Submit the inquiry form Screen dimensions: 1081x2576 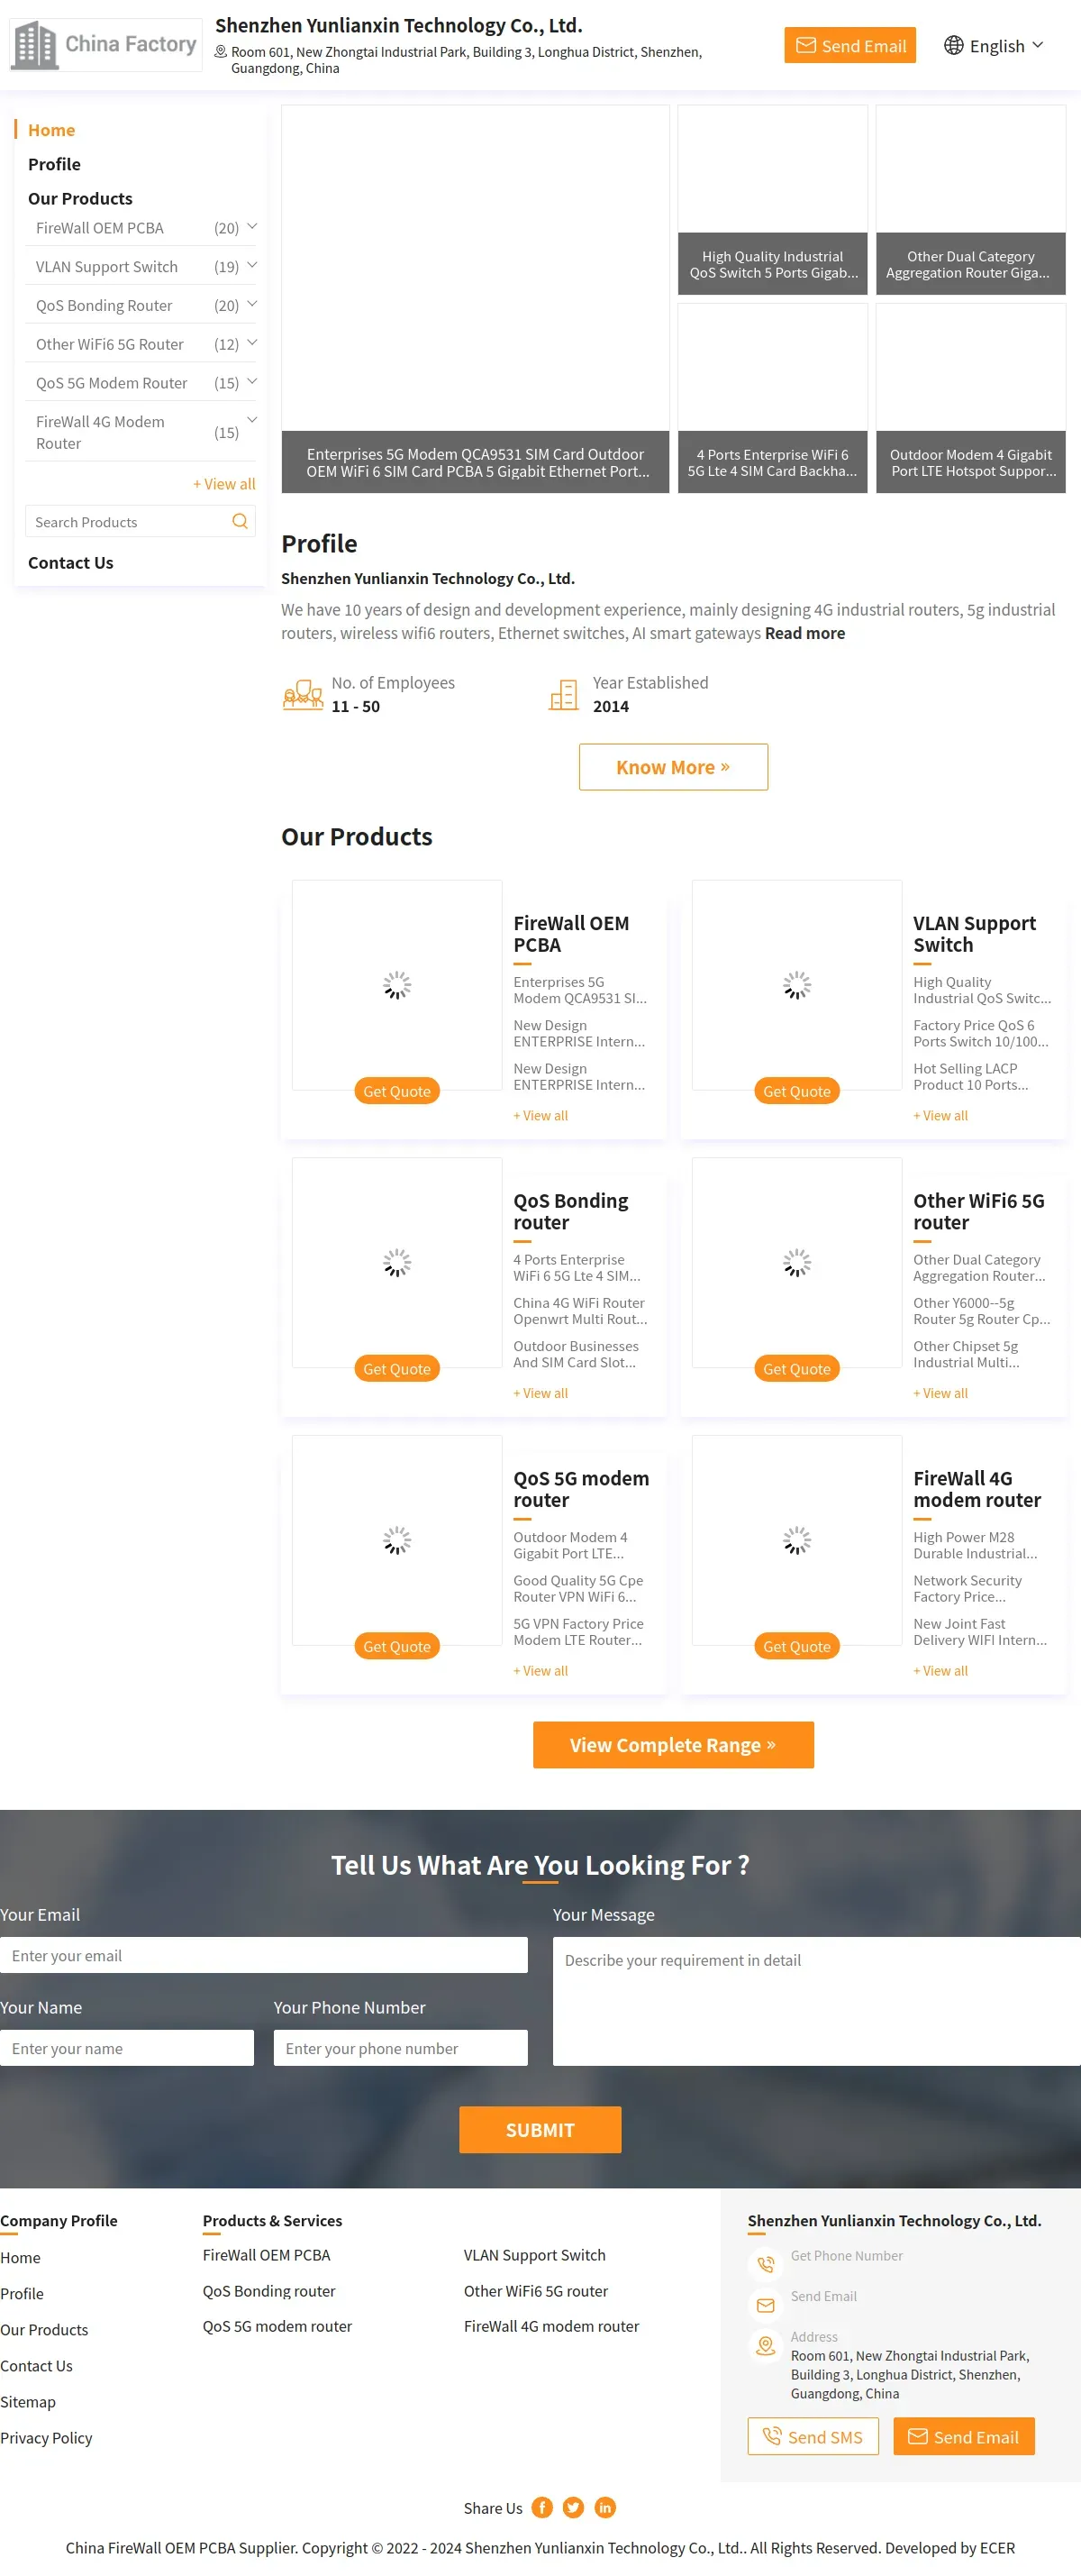[540, 2130]
